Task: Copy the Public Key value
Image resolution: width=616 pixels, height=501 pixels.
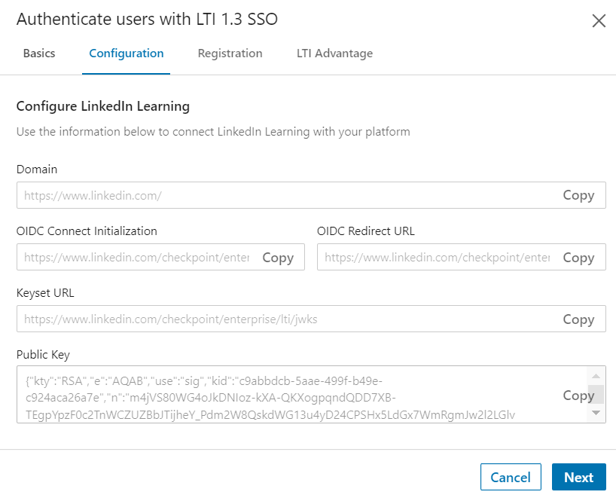Action: (x=578, y=396)
